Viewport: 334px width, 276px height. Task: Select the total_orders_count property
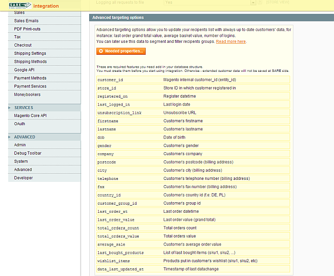[x=118, y=228]
